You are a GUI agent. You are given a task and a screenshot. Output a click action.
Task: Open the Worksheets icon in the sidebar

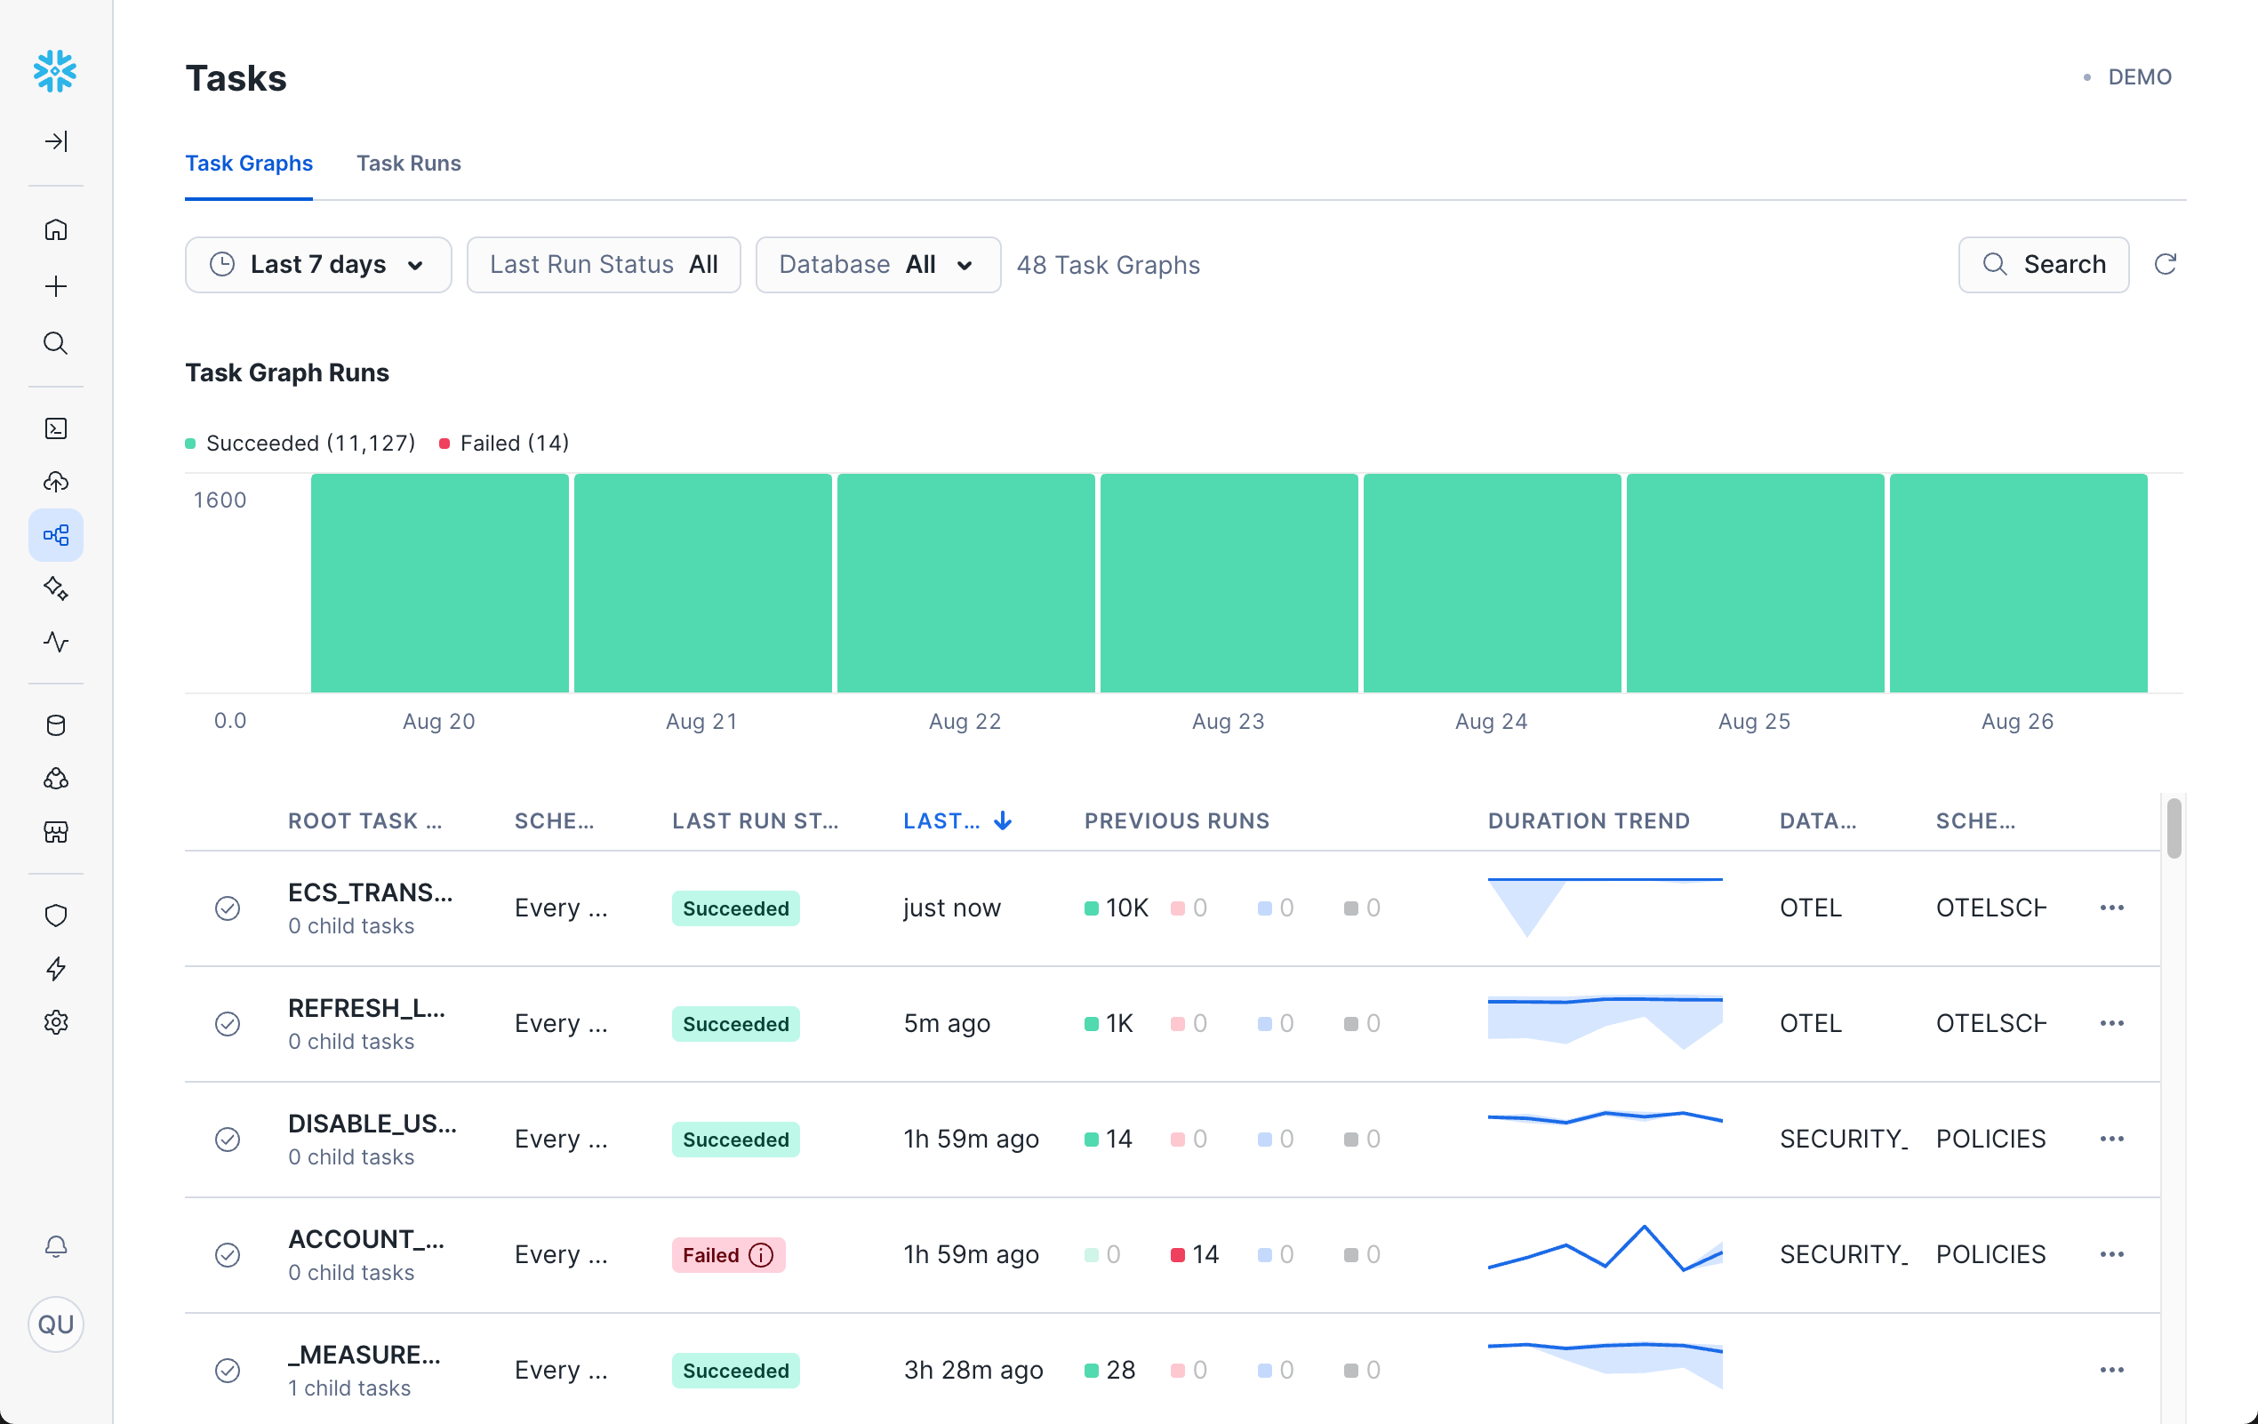pyautogui.click(x=56, y=428)
